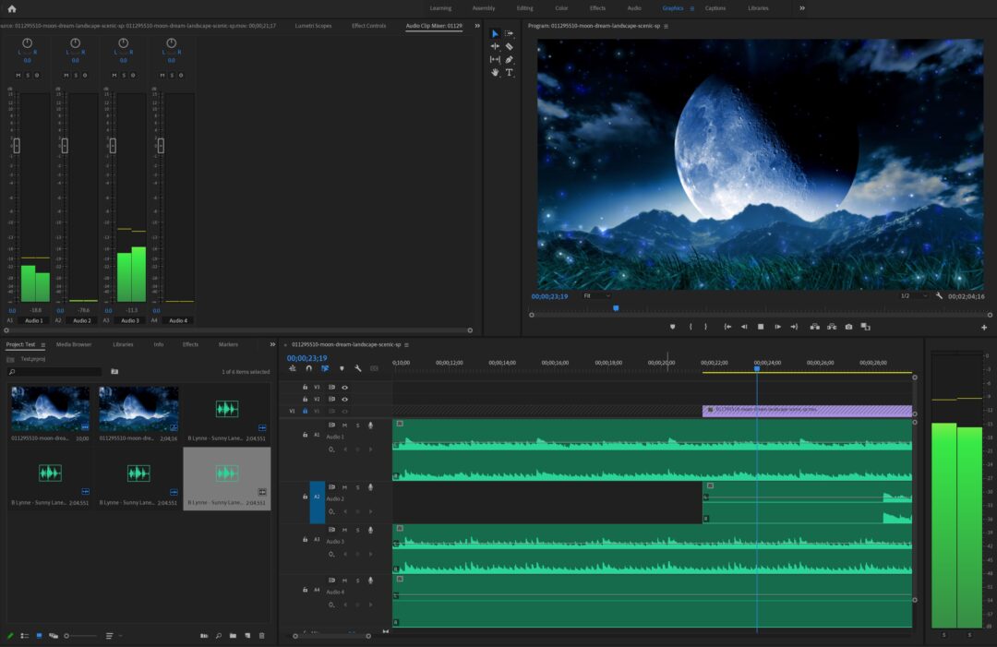
Task: Click the Linked Selection icon in timeline toolbar
Action: point(324,368)
